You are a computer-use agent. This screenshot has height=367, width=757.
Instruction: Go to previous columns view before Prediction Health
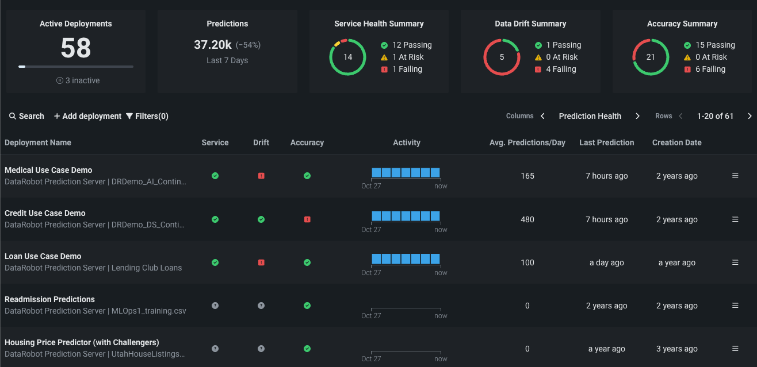[x=542, y=116]
